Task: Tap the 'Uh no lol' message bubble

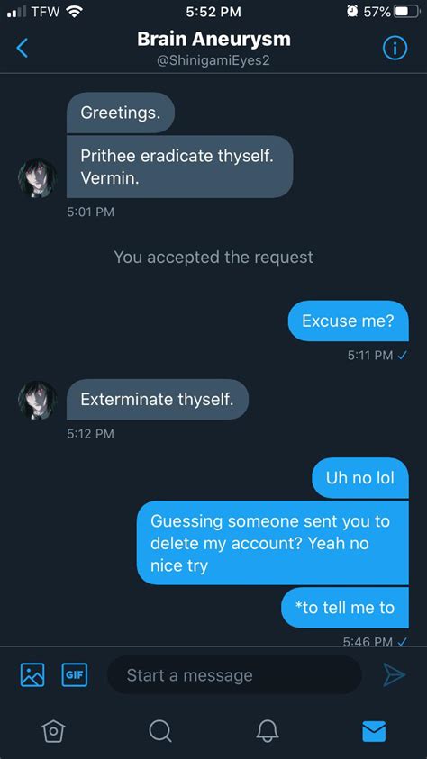Action: tap(360, 478)
